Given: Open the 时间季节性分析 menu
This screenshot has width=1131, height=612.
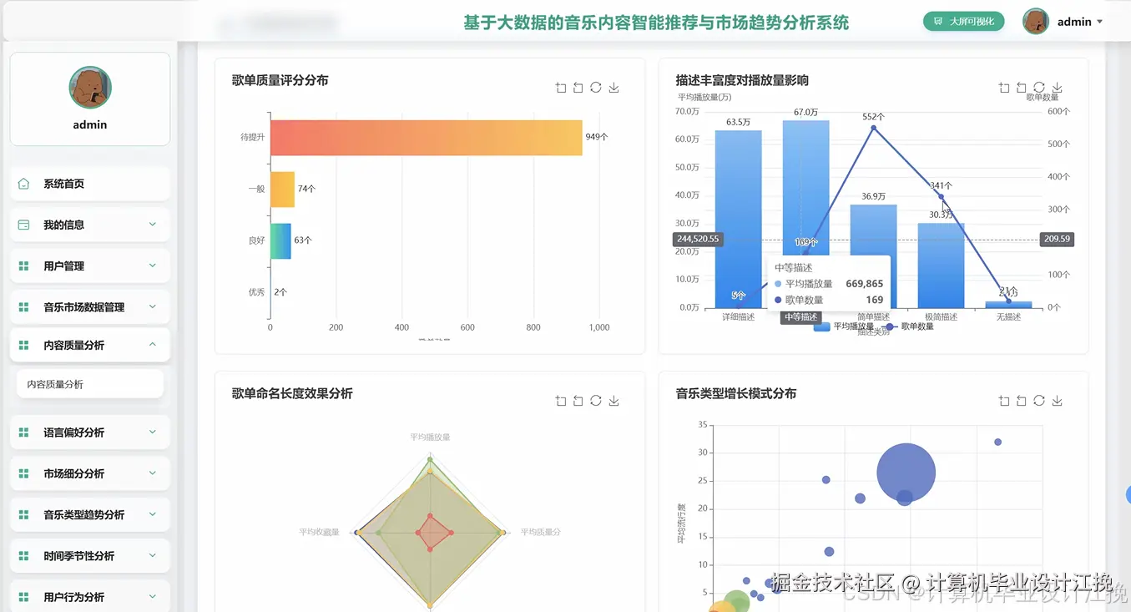Looking at the screenshot, I should 90,555.
